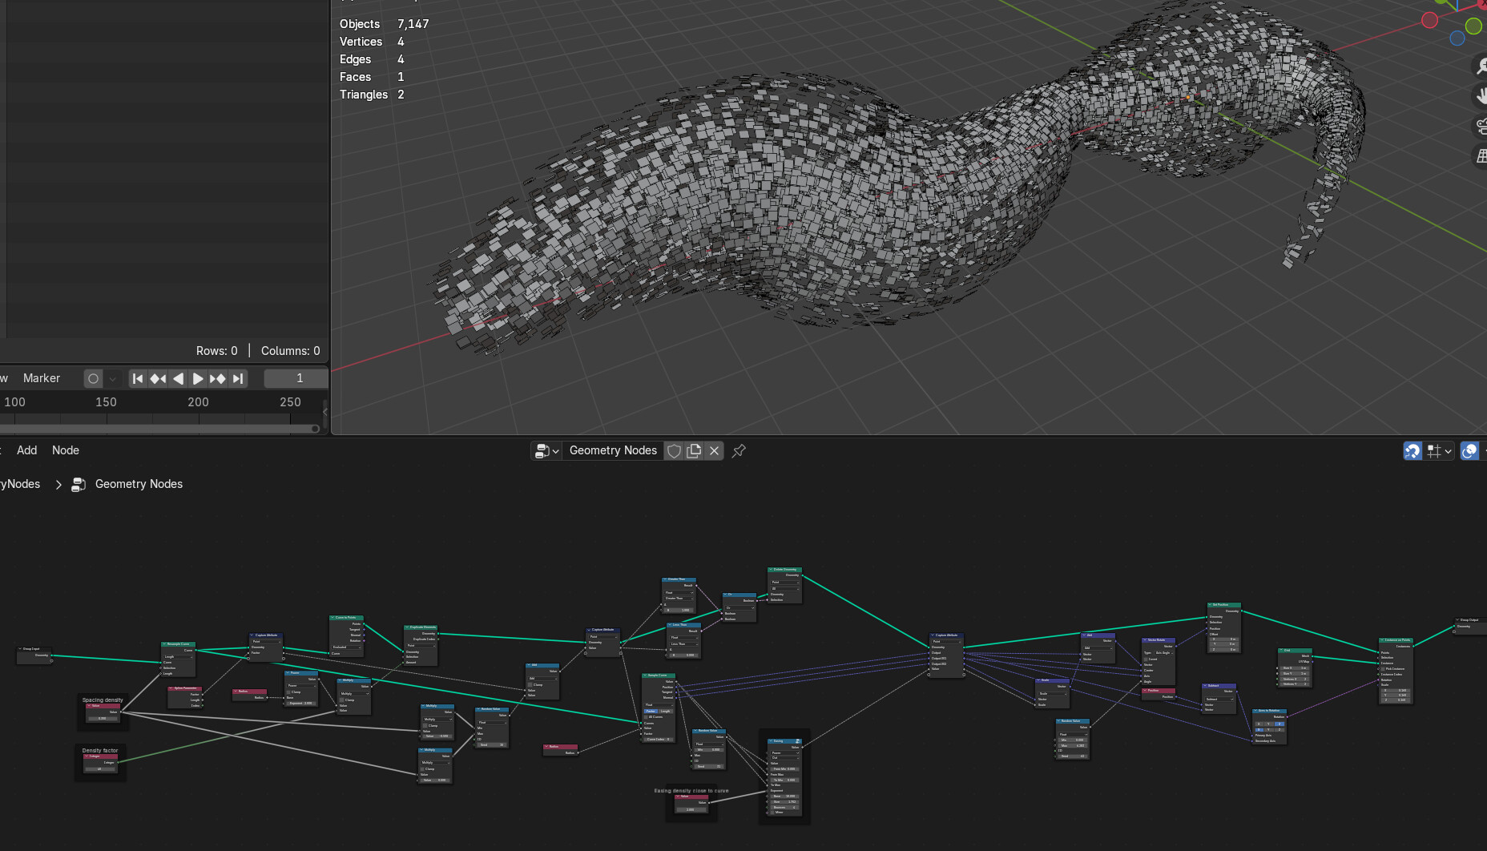
Task: Toggle auto keying record button
Action: pyautogui.click(x=94, y=378)
